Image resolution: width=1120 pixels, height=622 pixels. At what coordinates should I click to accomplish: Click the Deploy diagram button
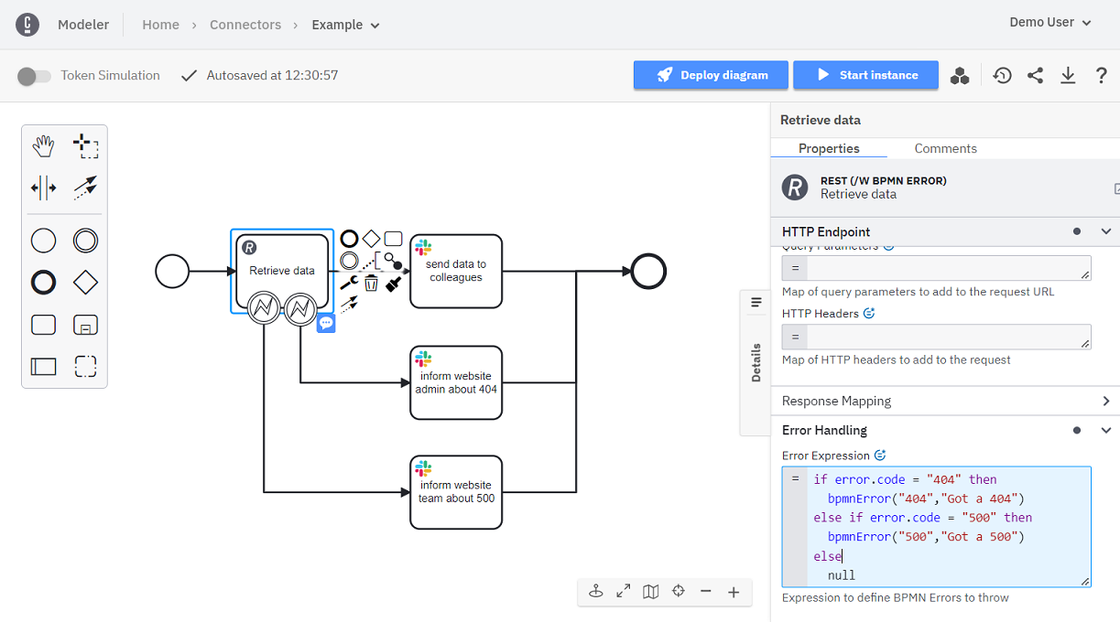711,75
